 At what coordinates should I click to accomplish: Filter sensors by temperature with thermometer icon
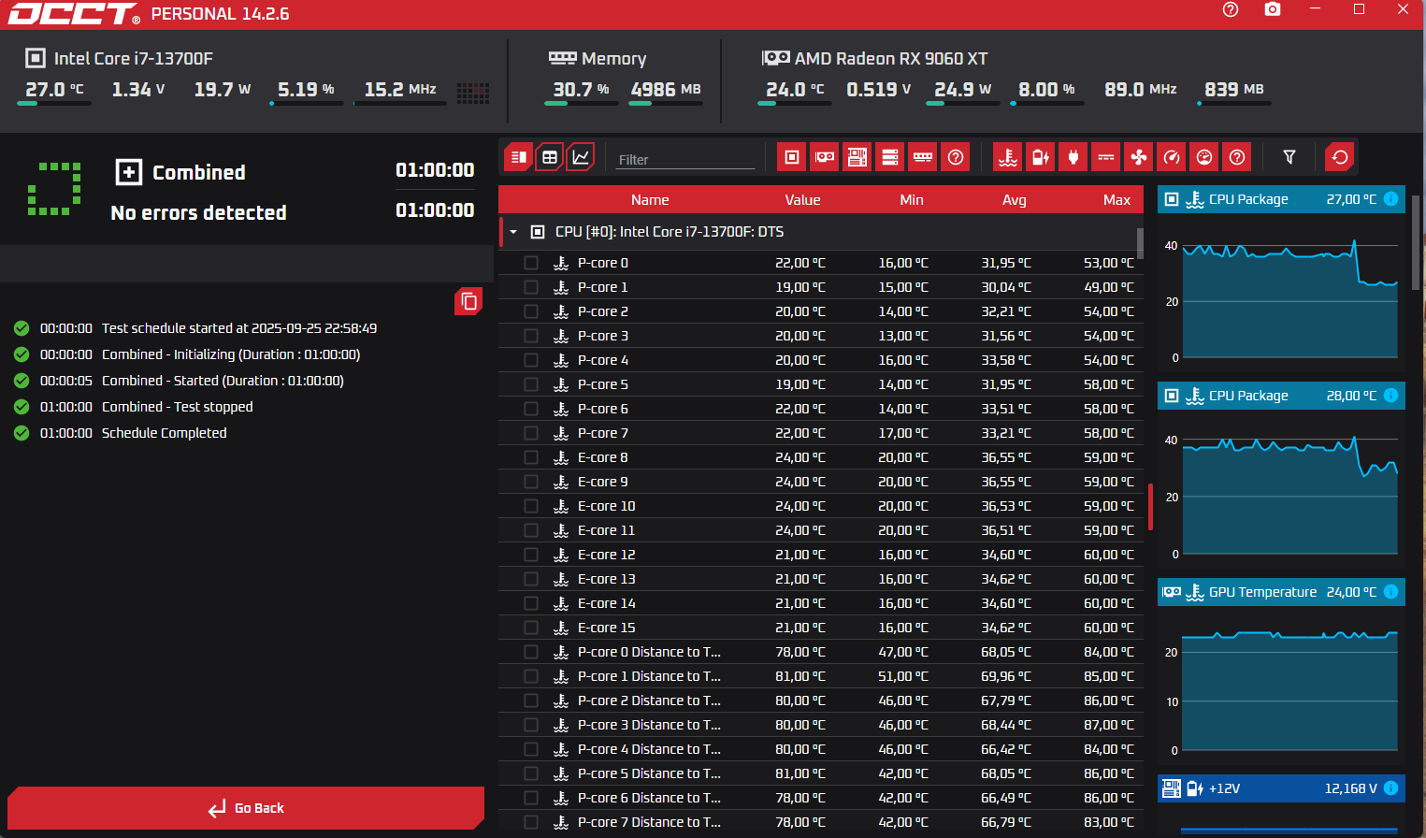tap(1007, 156)
